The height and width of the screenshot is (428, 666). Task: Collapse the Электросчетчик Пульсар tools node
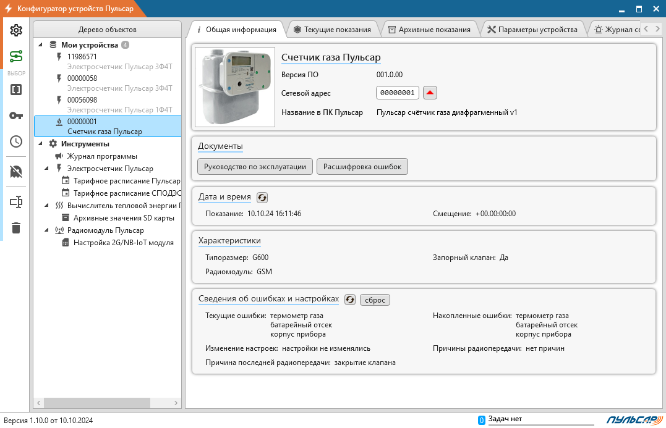pos(47,169)
